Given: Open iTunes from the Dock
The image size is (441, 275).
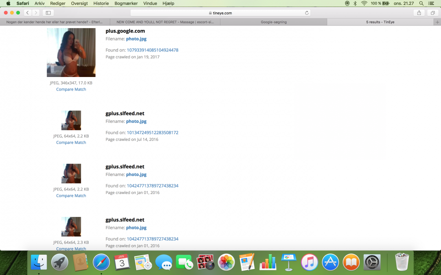Looking at the screenshot, I should coord(310,262).
